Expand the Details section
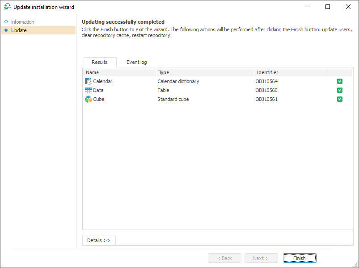 [99, 240]
